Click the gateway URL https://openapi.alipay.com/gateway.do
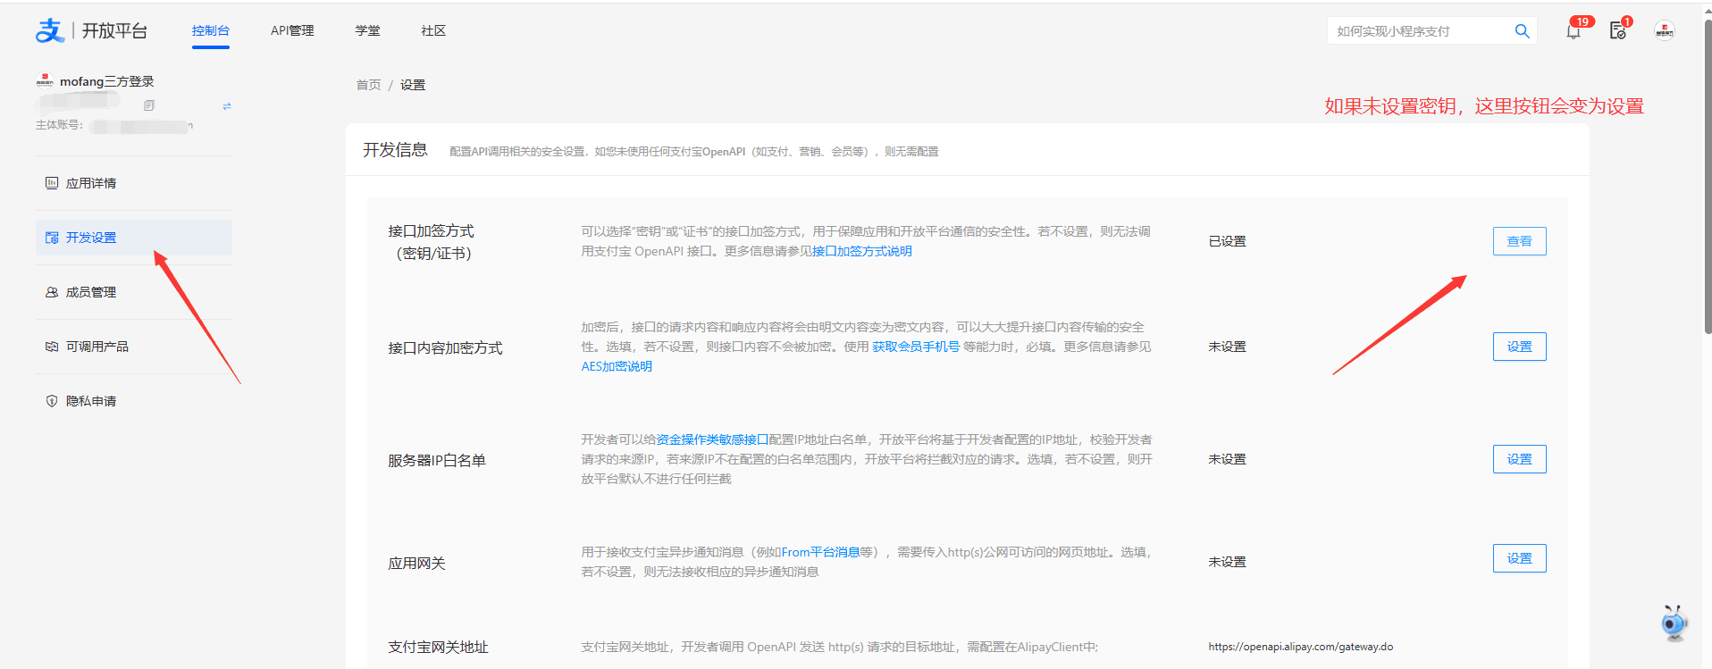Viewport: 1712px width, 669px height. [x=1301, y=647]
